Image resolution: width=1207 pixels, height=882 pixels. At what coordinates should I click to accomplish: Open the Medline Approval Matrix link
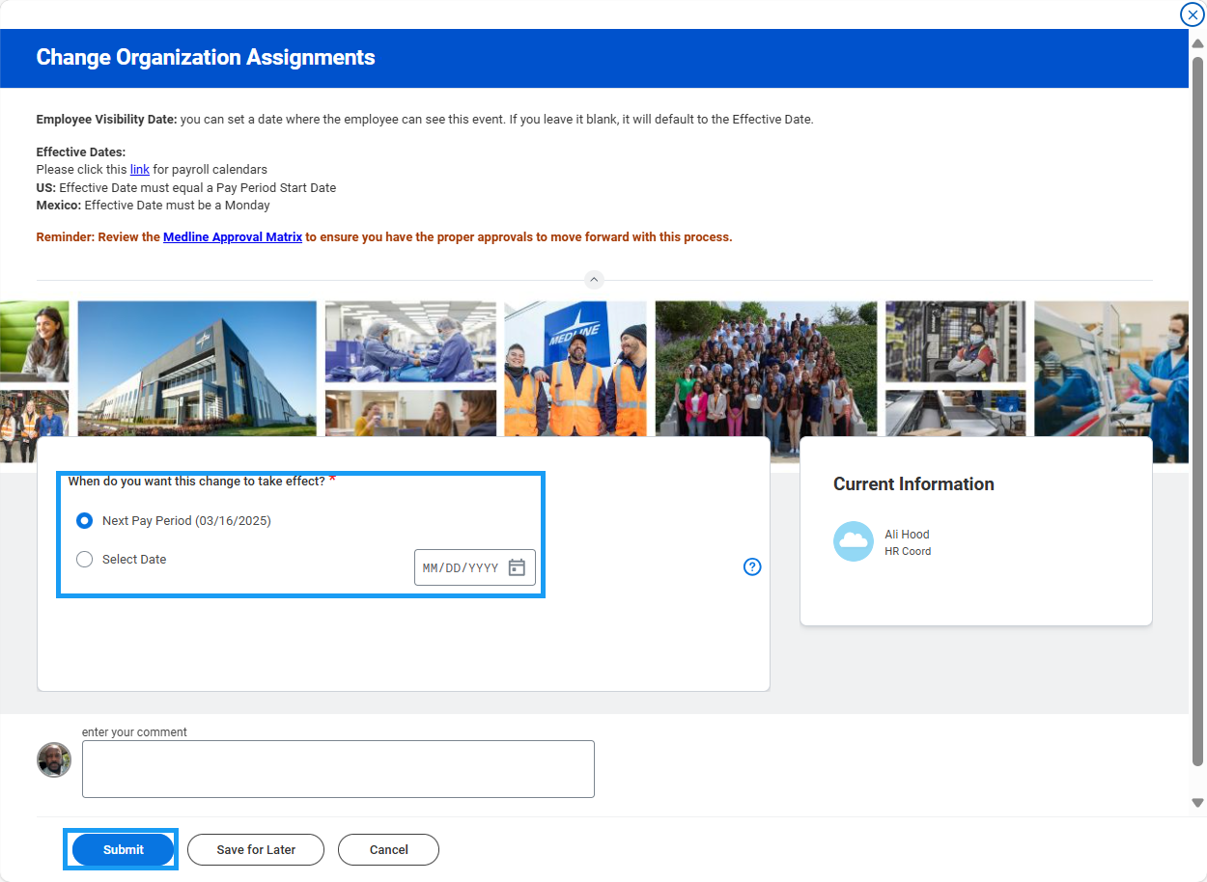click(x=232, y=237)
